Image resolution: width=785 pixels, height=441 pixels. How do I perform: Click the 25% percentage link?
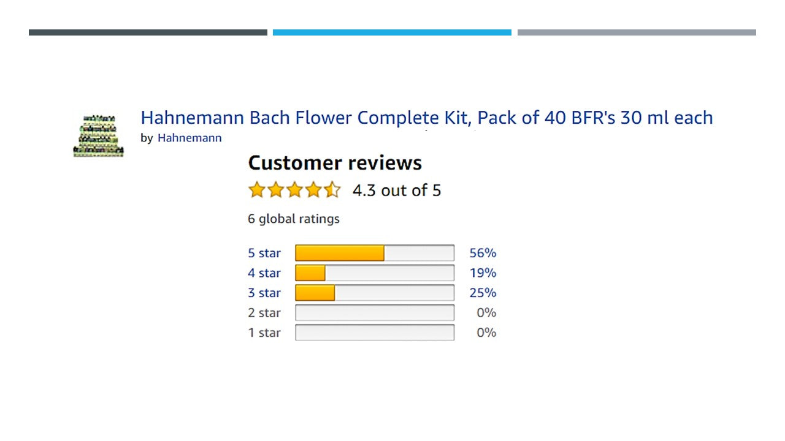pyautogui.click(x=483, y=293)
